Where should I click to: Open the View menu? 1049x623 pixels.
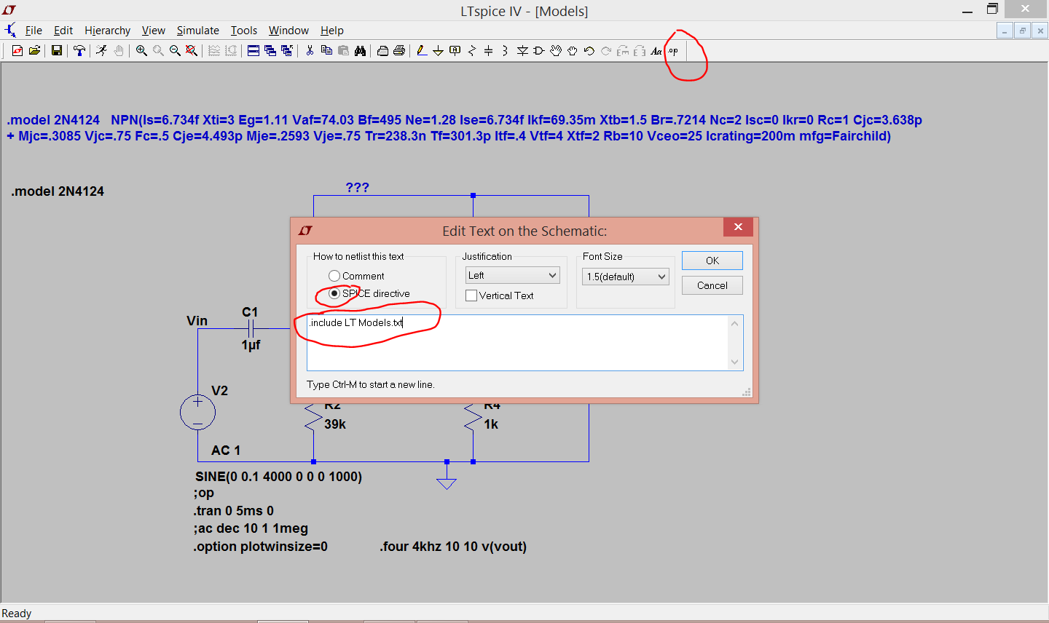pyautogui.click(x=153, y=31)
